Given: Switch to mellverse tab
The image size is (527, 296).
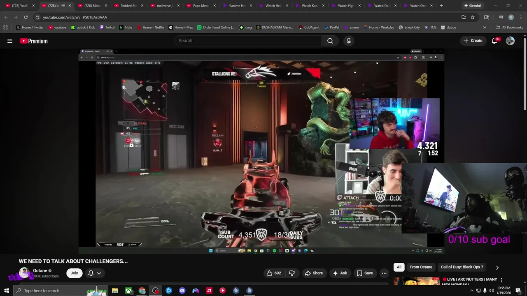Looking at the screenshot, I should tap(165, 6).
